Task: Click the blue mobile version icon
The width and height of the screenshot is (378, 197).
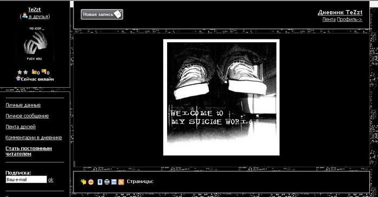Action: click(100, 182)
